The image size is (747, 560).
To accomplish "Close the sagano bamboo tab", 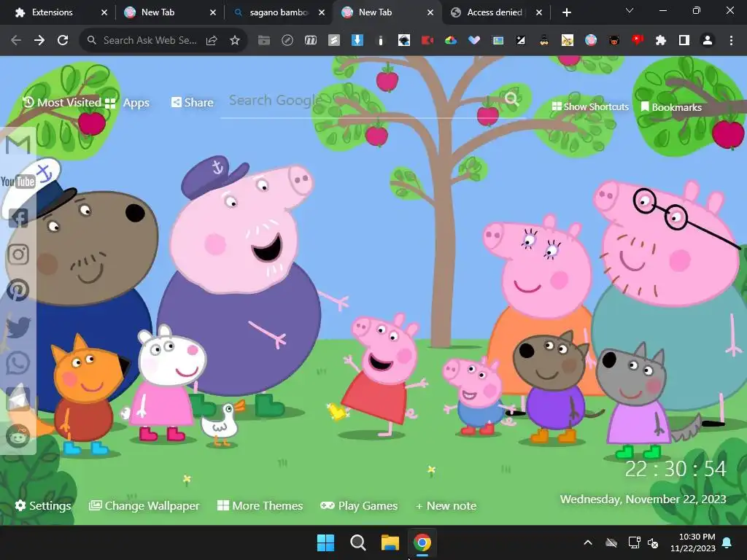I will (x=322, y=12).
